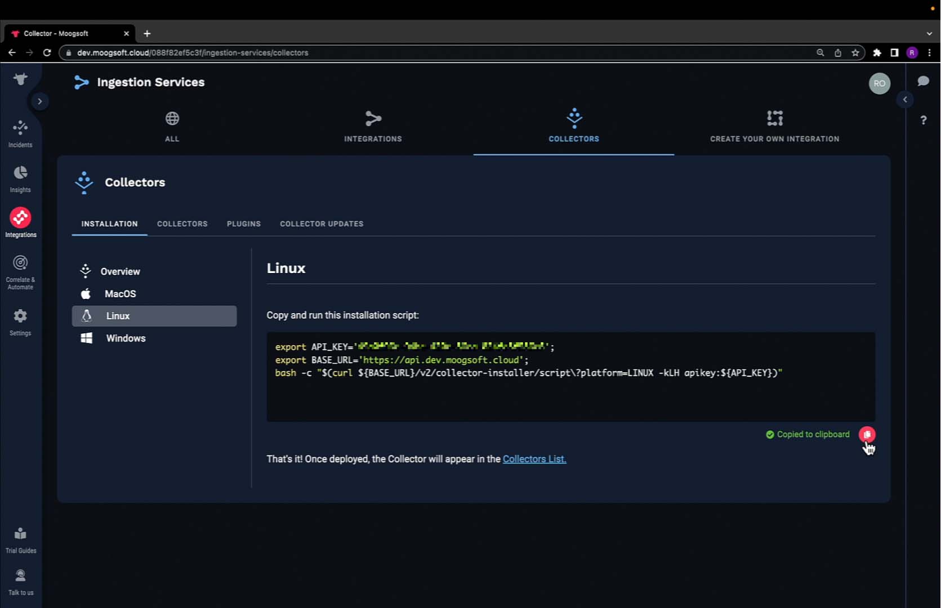Open browser extensions puzzle icon
Image resolution: width=941 pixels, height=608 pixels.
877,52
